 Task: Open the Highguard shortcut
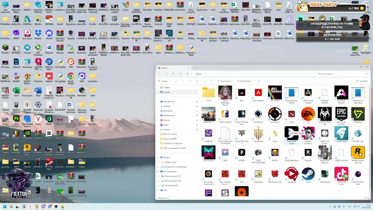pos(258,134)
